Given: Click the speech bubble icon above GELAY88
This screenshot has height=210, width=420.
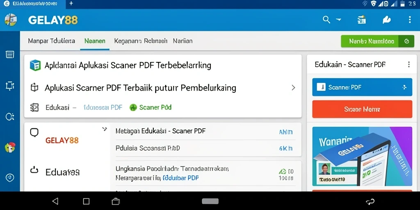Looking at the screenshot, I should (34, 132).
